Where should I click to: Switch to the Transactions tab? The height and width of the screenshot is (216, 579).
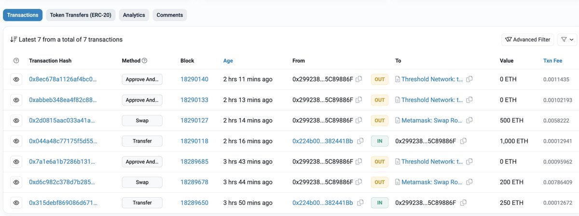tap(23, 15)
